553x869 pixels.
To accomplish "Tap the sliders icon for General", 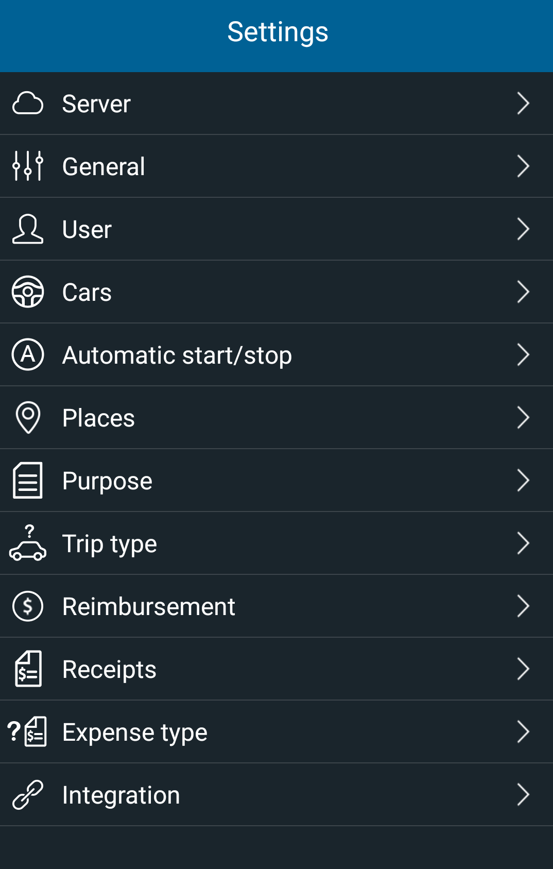I will coord(28,166).
